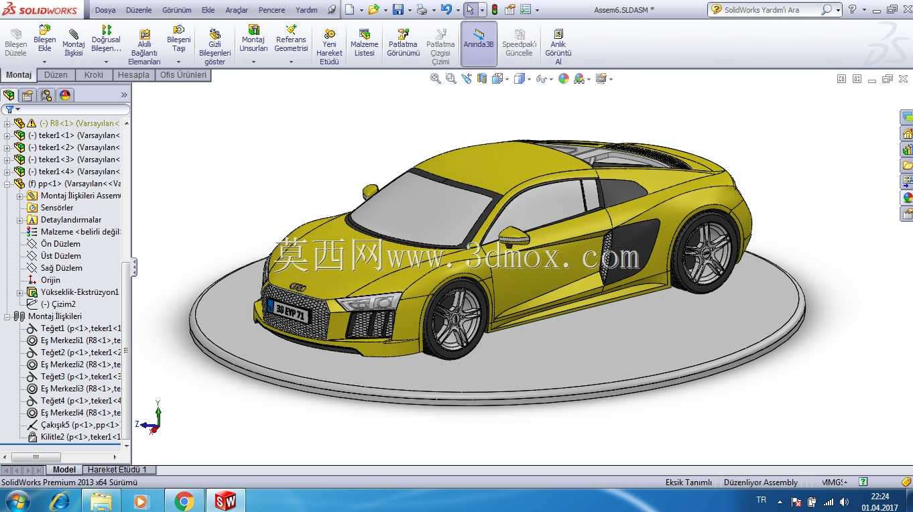Open Montaj İlişkisi mate tool
The width and height of the screenshot is (913, 512).
74,43
